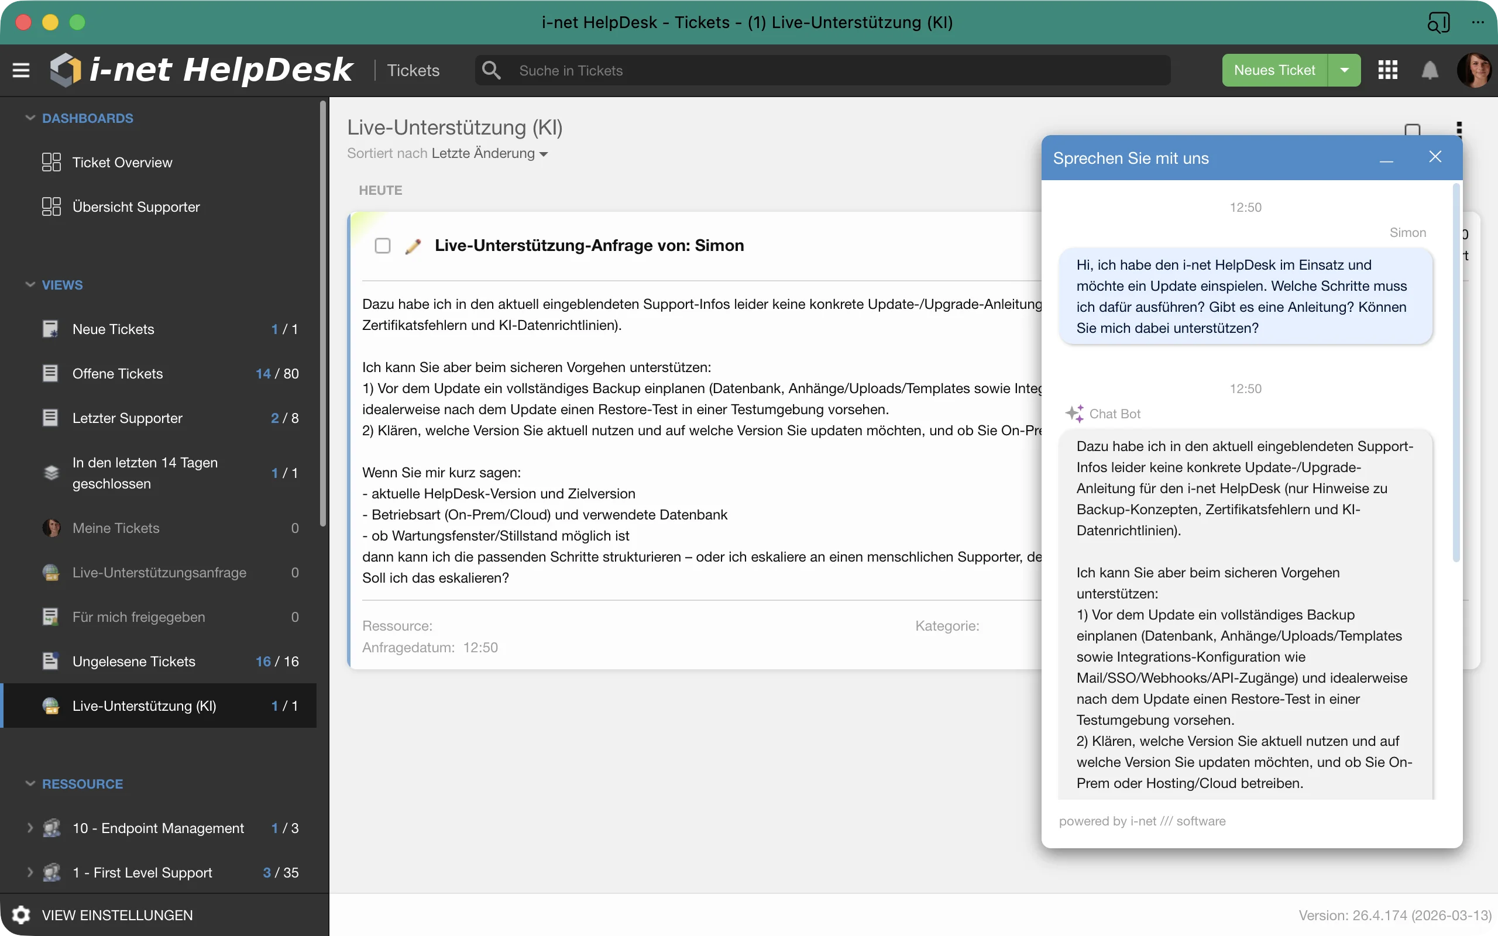Switch to the Tickets section in the header
The height and width of the screenshot is (936, 1498).
(x=413, y=70)
